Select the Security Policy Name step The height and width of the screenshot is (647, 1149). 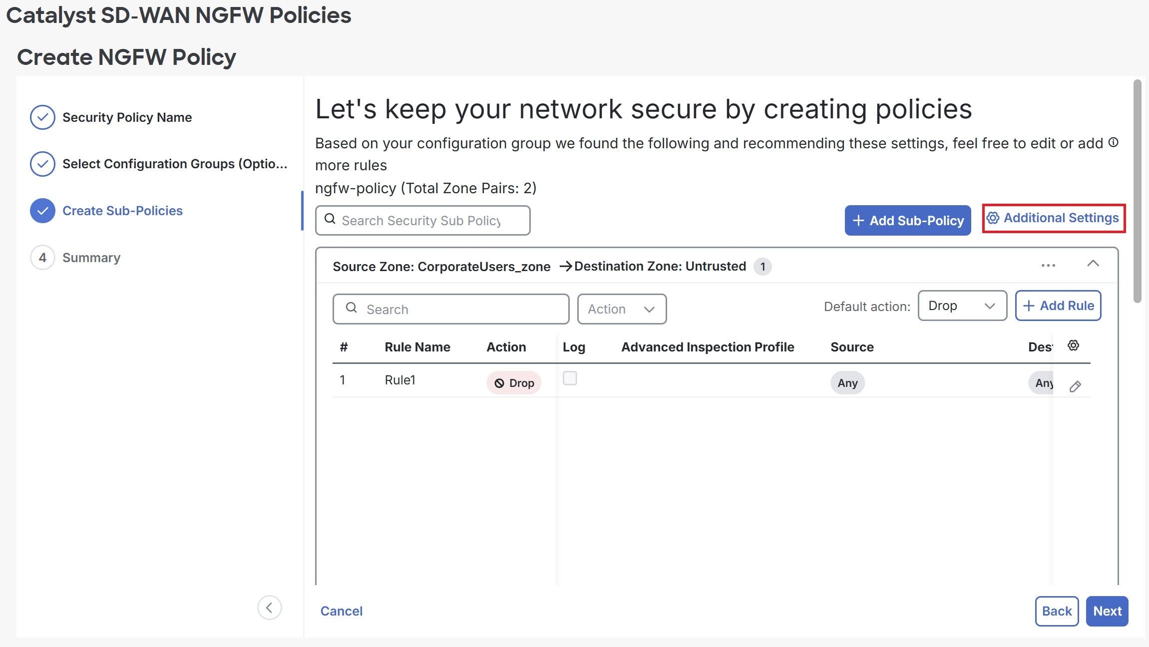click(127, 117)
